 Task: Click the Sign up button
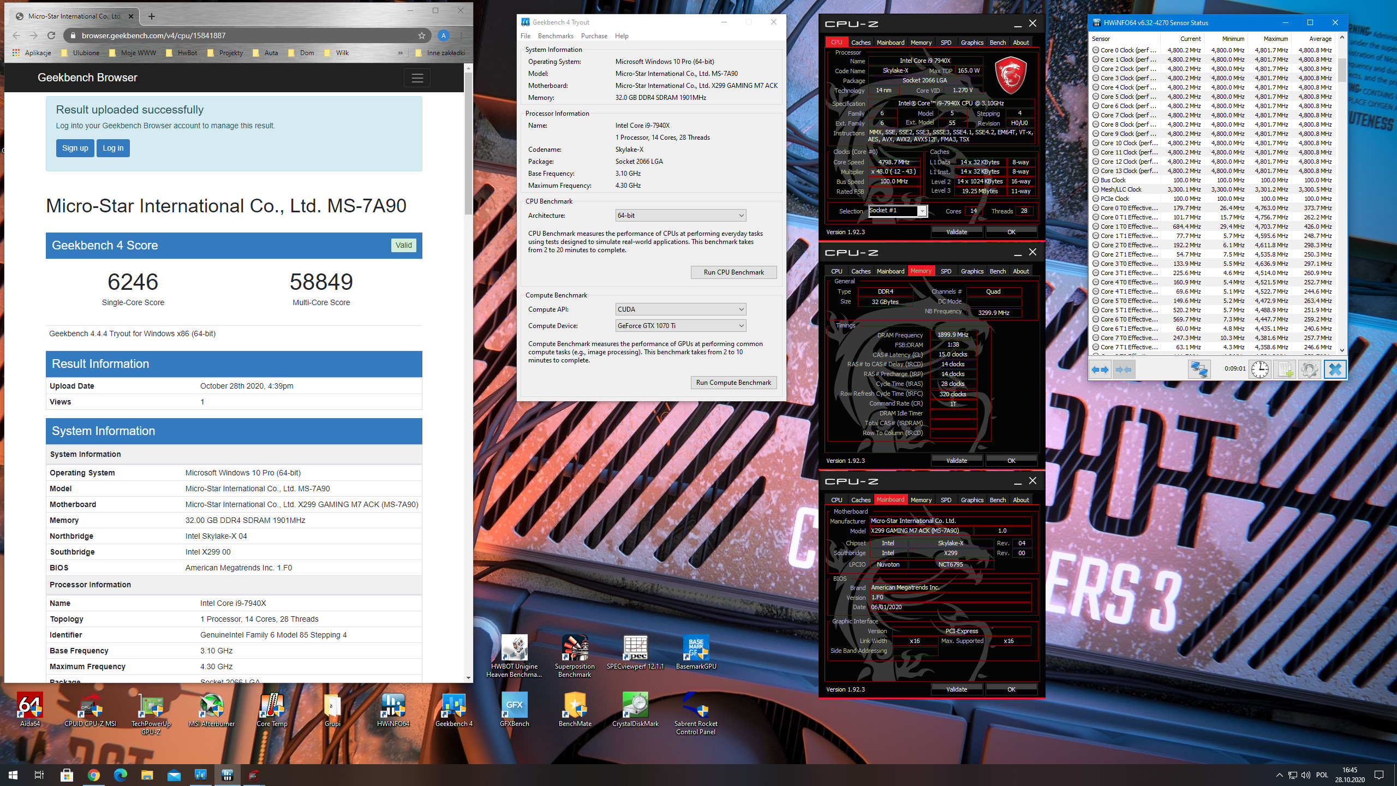[x=75, y=148]
